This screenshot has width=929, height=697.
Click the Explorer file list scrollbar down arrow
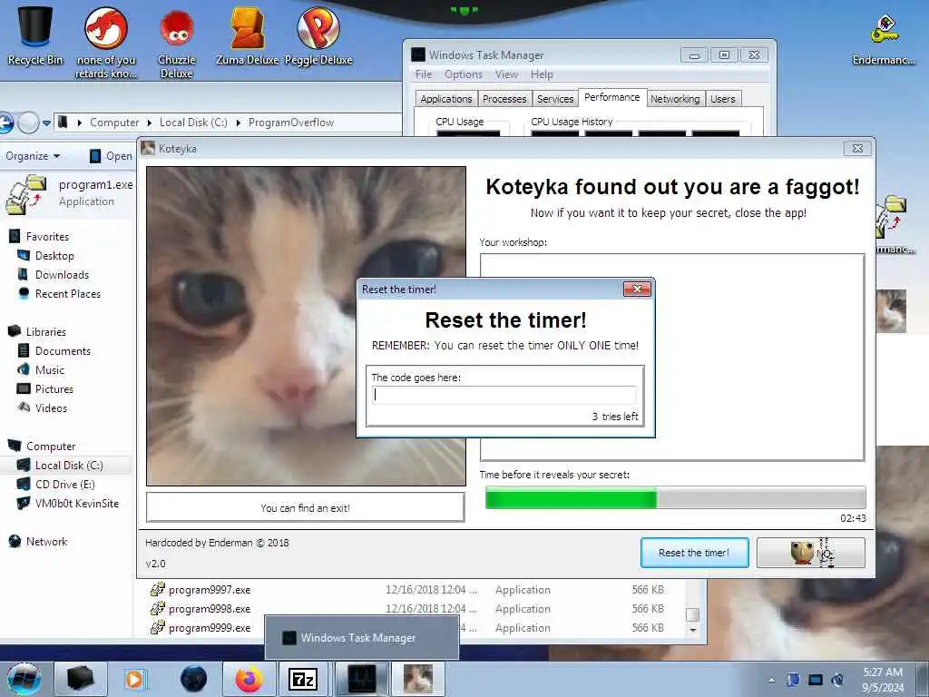point(692,631)
